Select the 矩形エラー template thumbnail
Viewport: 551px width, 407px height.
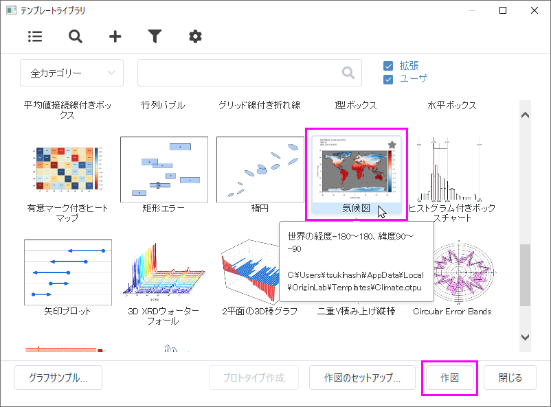(x=164, y=170)
